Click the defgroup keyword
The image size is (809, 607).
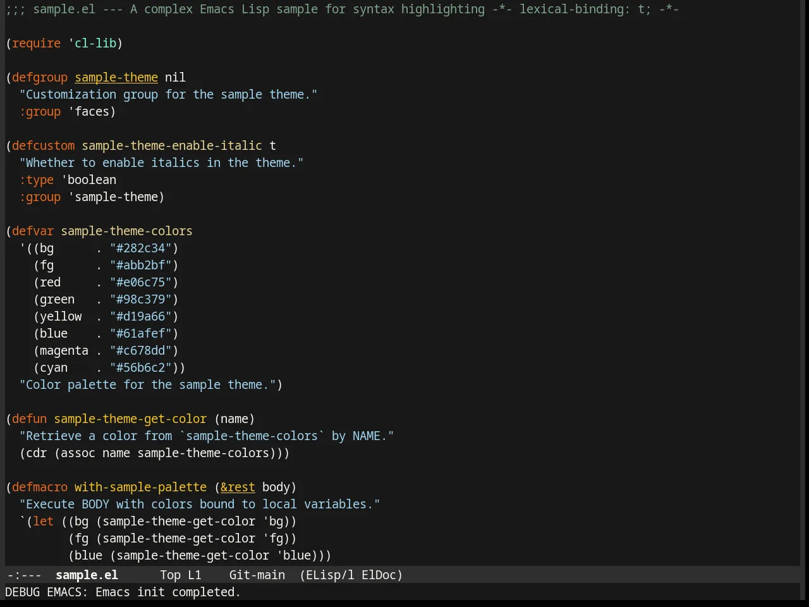coord(40,77)
